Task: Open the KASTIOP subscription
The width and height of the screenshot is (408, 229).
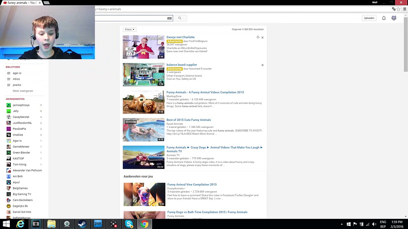Action: (x=18, y=159)
